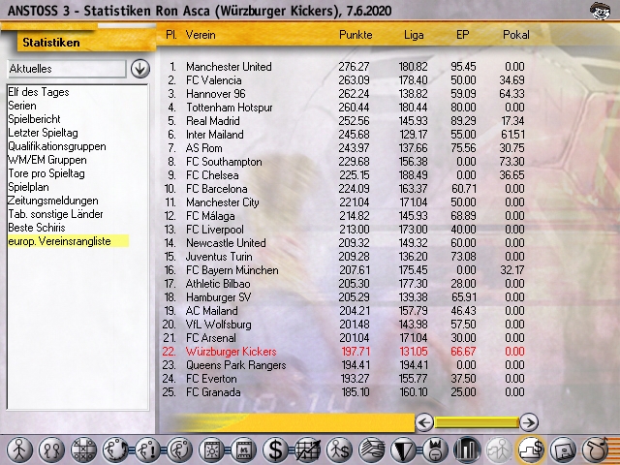Click the Statistiken heading tab

point(51,43)
